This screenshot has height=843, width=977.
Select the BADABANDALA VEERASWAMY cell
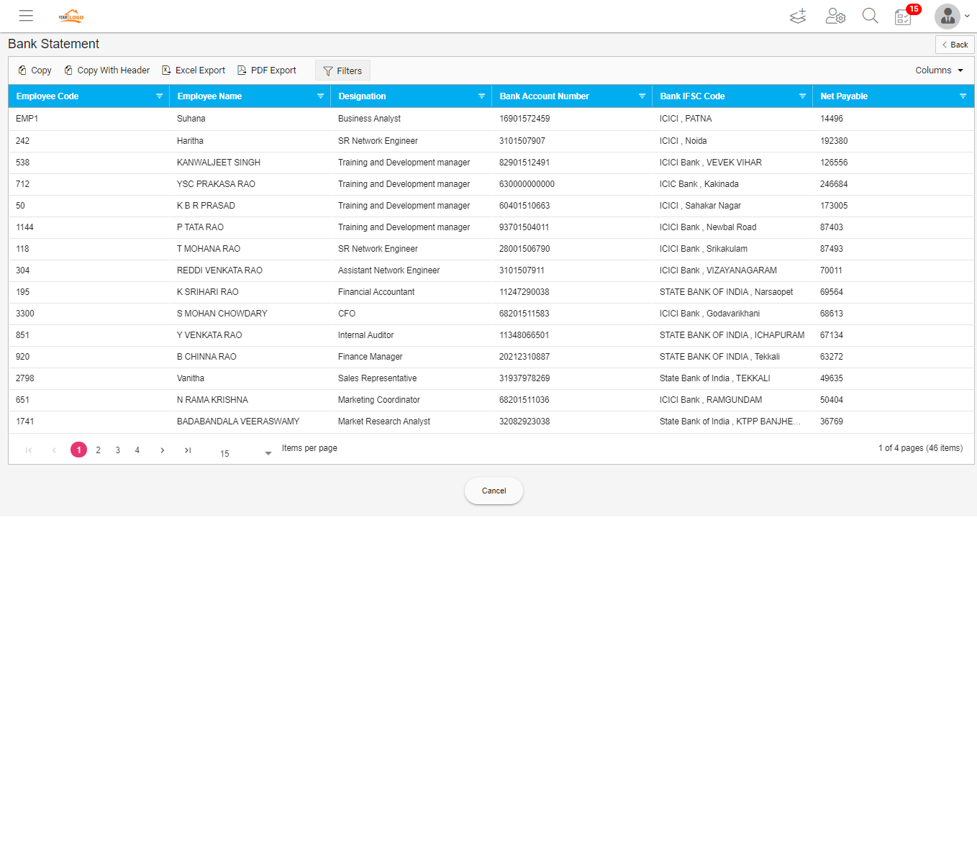click(x=238, y=421)
